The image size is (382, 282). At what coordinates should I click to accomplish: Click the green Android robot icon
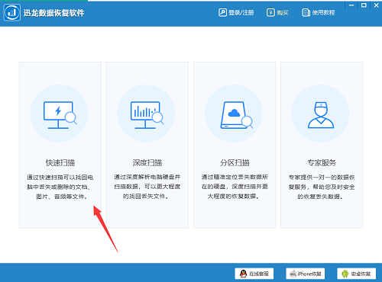click(345, 274)
